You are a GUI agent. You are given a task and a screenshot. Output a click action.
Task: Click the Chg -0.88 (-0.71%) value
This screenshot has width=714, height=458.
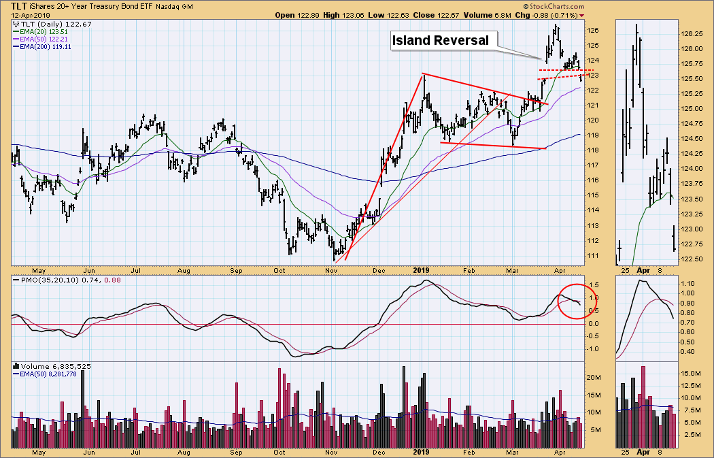546,15
